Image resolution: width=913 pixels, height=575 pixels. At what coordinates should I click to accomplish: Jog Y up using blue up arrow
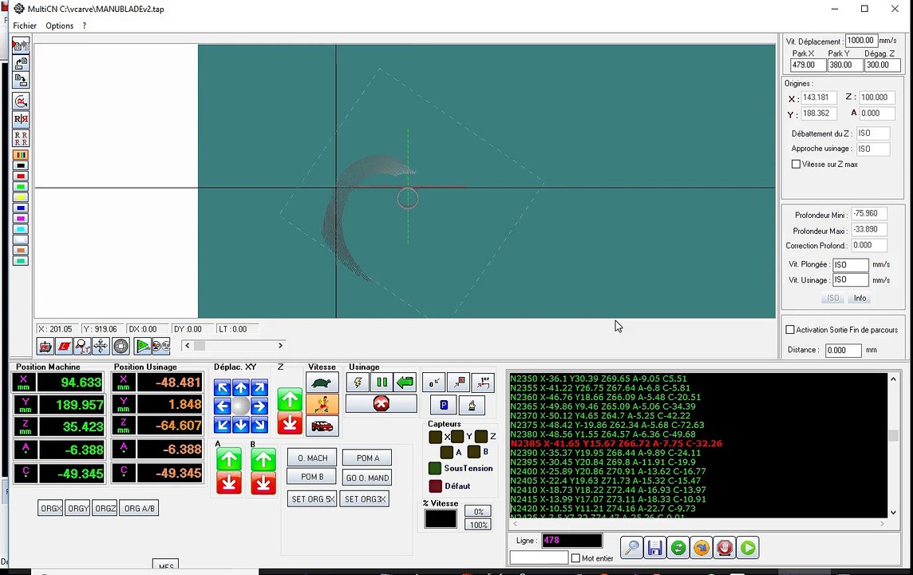[241, 387]
